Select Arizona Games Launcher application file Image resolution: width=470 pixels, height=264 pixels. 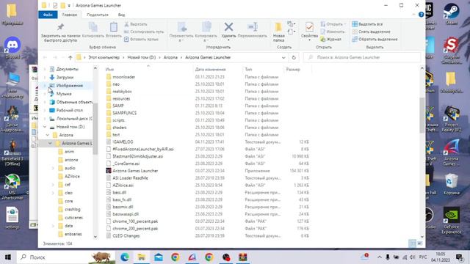[x=135, y=171]
